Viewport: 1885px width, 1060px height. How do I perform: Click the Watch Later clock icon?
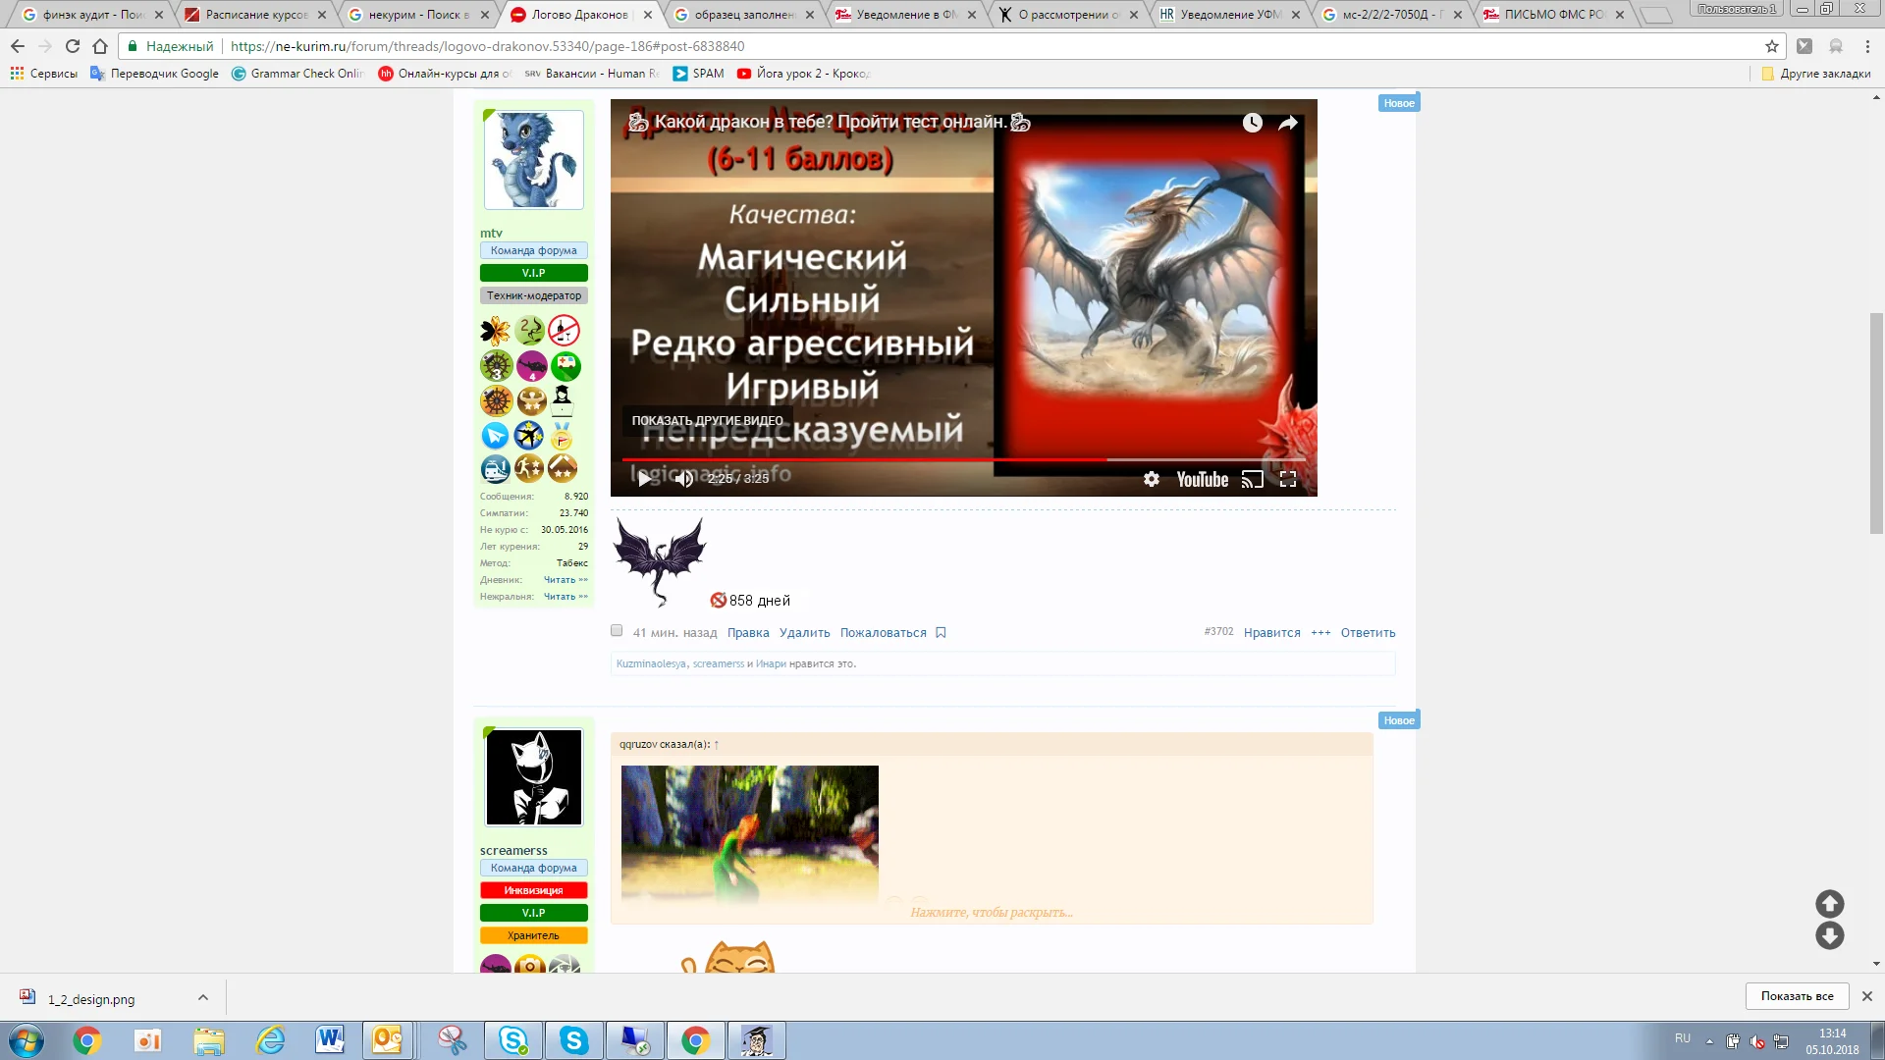click(x=1252, y=123)
